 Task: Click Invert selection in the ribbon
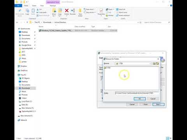coord(123,16)
